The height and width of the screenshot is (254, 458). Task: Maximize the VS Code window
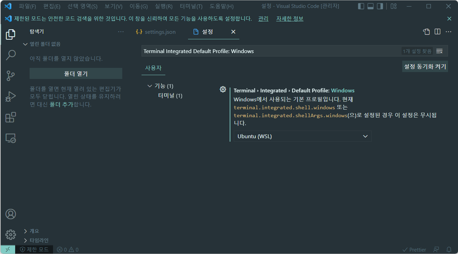[x=429, y=6]
